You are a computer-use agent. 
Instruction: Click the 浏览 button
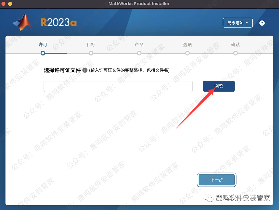click(x=219, y=86)
